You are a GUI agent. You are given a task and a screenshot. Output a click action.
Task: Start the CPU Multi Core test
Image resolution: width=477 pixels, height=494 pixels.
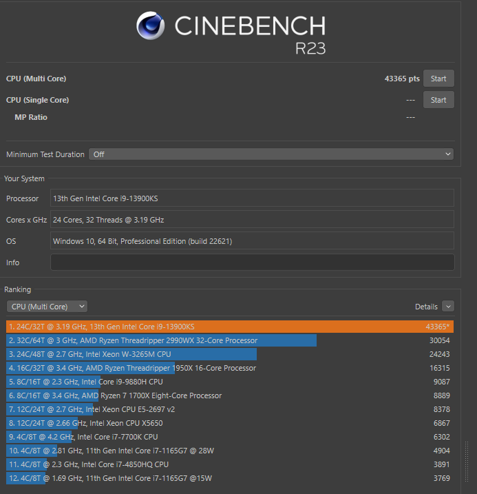(x=438, y=79)
